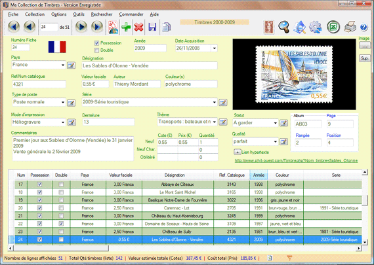Open the Aide menu
Image resolution: width=374 pixels, height=265 pixels.
click(x=154, y=14)
